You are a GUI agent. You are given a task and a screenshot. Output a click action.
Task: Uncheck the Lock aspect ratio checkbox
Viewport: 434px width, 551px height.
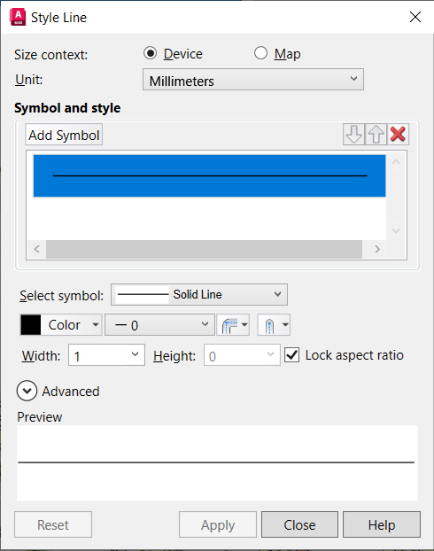pos(292,355)
